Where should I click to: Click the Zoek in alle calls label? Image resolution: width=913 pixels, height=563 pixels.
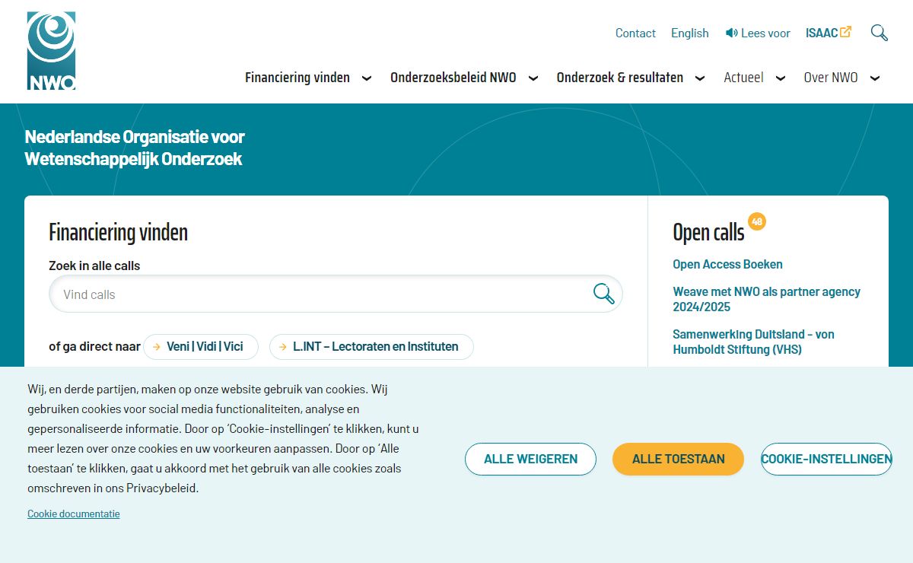coord(94,266)
